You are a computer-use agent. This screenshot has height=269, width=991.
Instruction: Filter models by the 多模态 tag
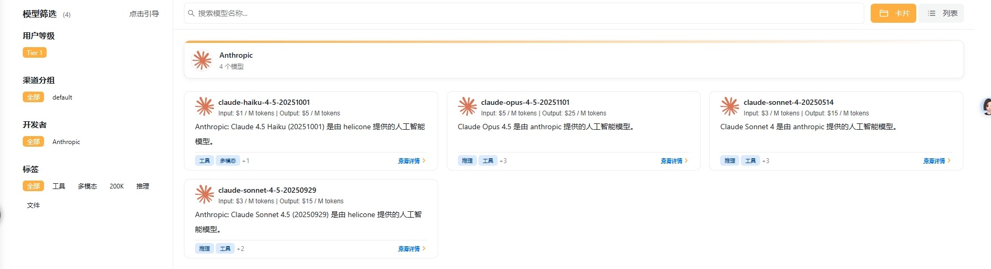(x=87, y=186)
